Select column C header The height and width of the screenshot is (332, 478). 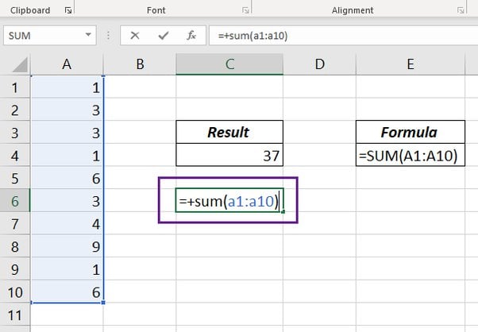coord(229,64)
